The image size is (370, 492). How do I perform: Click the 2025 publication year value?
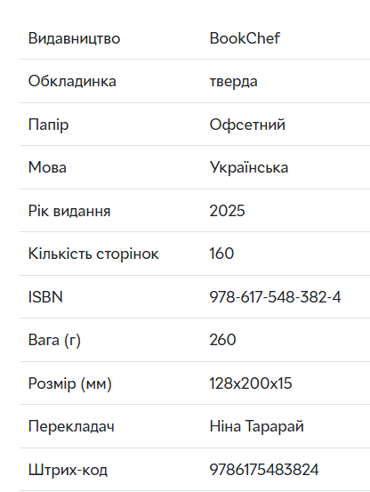[227, 211]
